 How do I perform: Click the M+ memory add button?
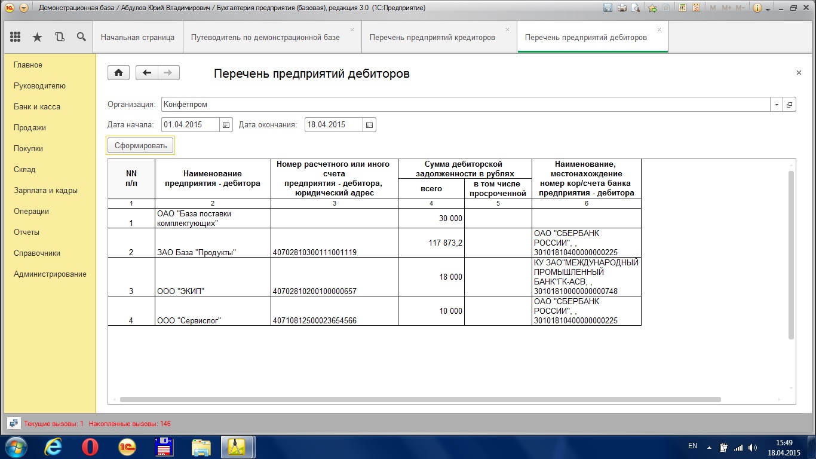click(727, 8)
